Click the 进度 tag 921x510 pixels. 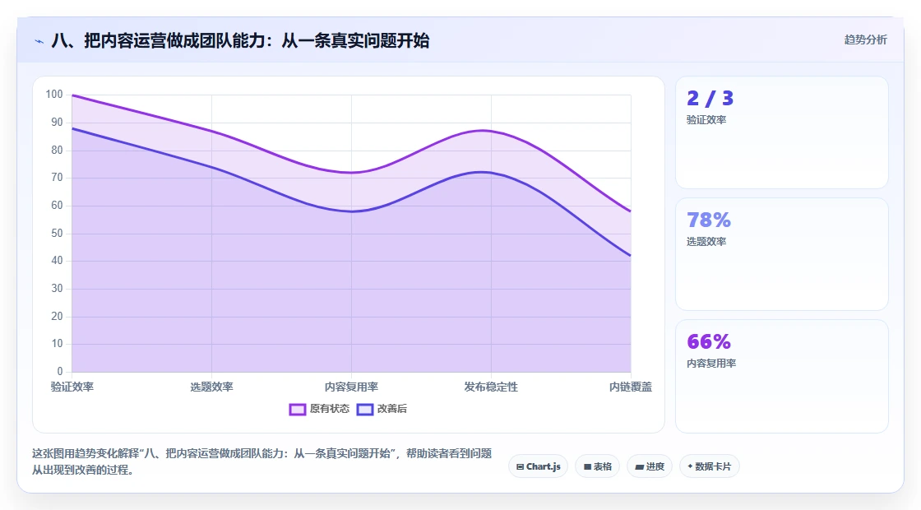(650, 466)
